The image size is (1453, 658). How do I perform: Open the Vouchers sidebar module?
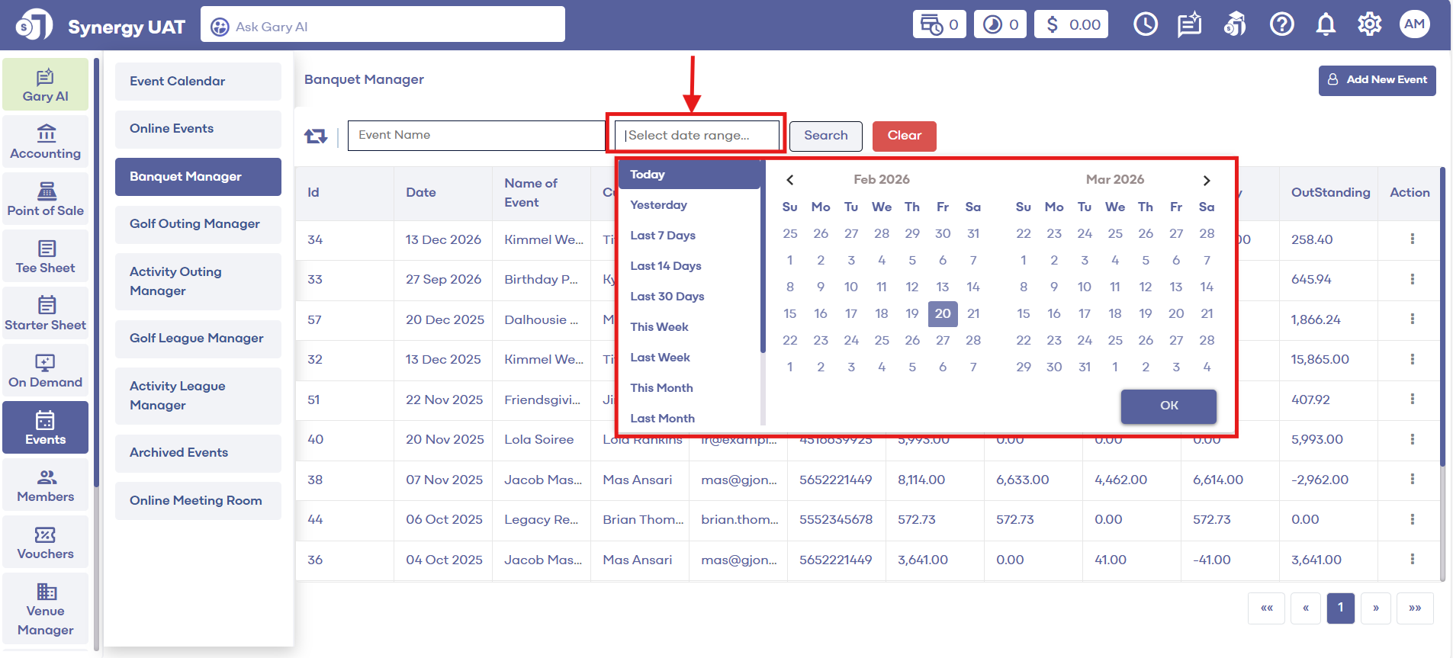[x=46, y=543]
